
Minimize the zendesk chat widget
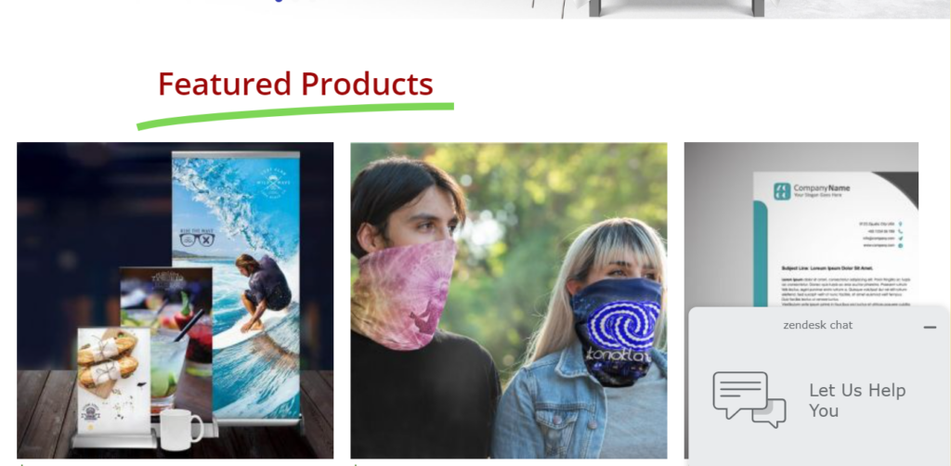(930, 328)
